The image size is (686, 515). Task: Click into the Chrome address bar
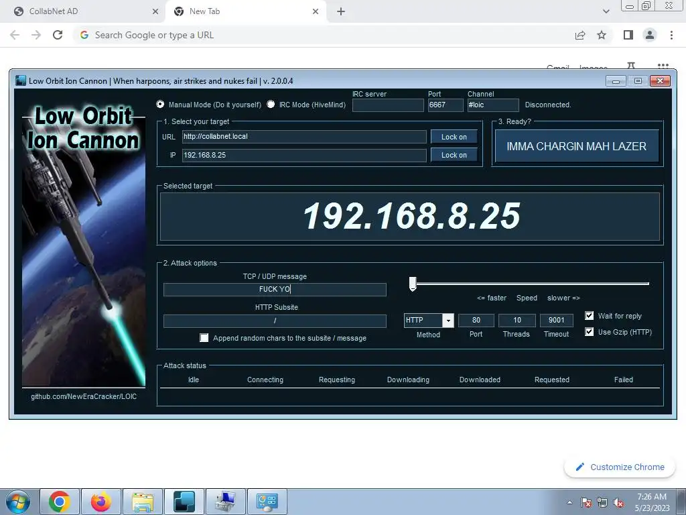pos(324,35)
